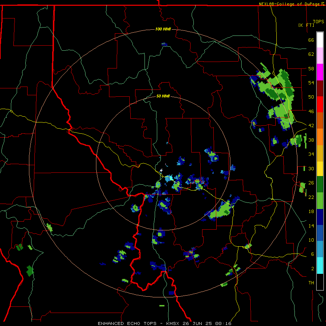The height and width of the screenshot is (326, 326).
Task: Click the bright red legend swatch near 50
Action: click(x=320, y=104)
